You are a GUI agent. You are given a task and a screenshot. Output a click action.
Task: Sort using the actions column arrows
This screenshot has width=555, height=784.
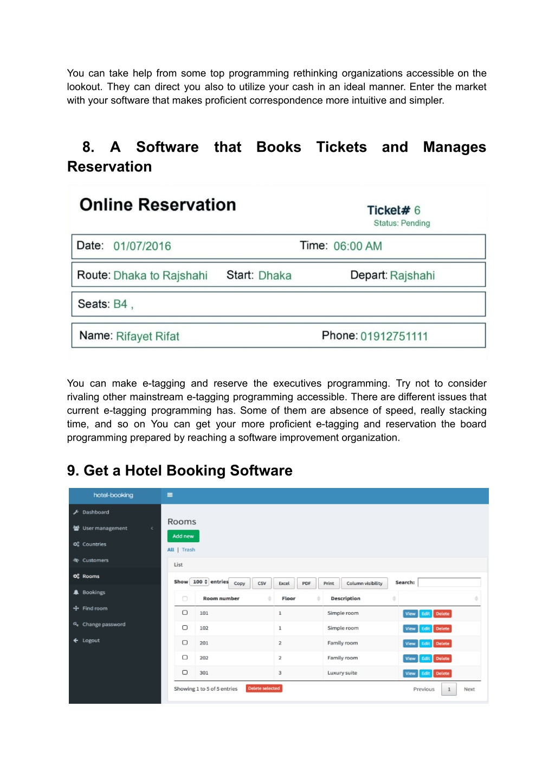tap(476, 599)
